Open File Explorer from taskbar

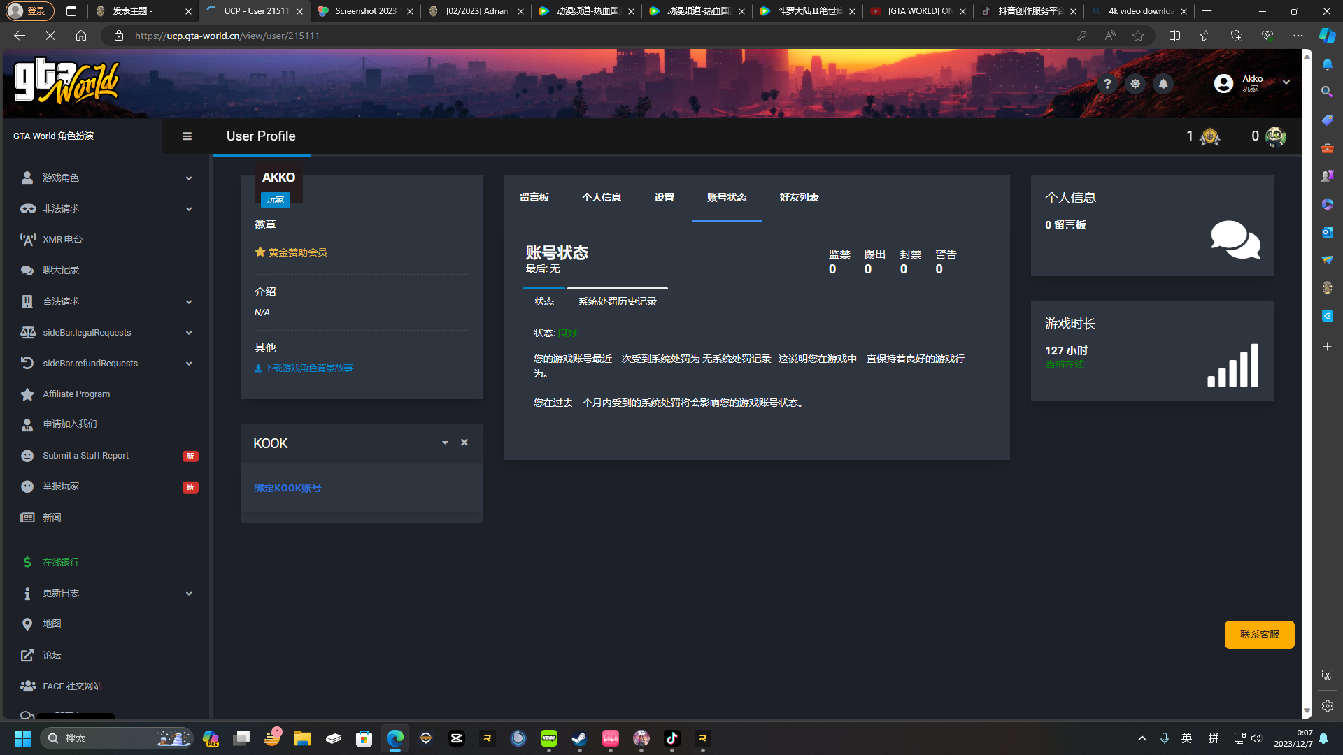[302, 738]
